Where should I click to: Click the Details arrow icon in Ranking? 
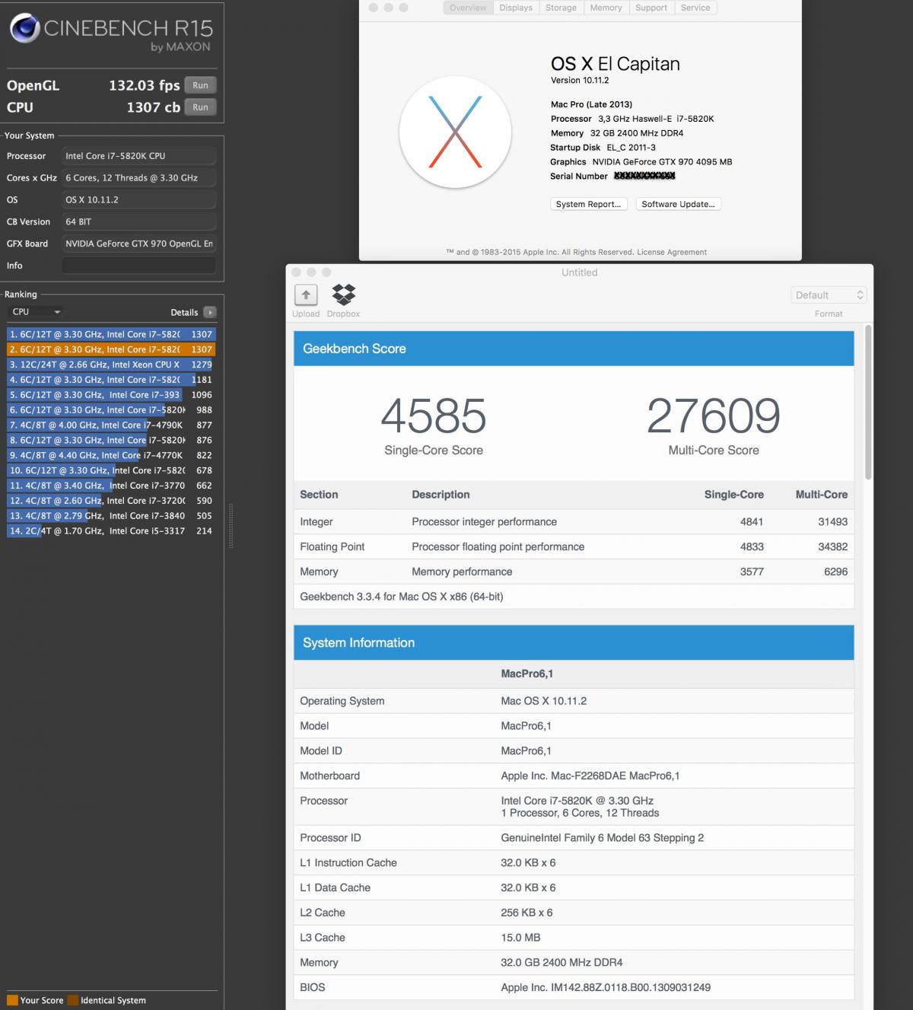tap(210, 312)
